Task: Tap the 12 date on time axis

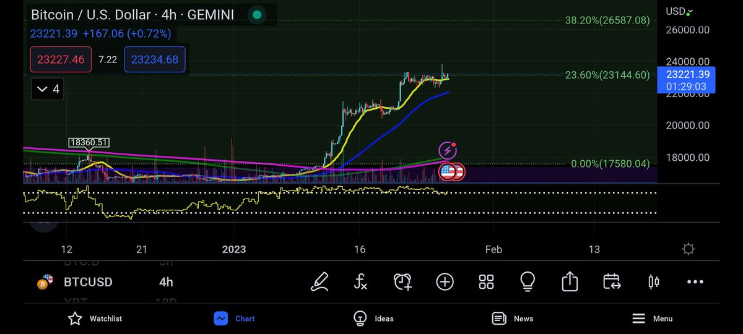Action: (66, 250)
